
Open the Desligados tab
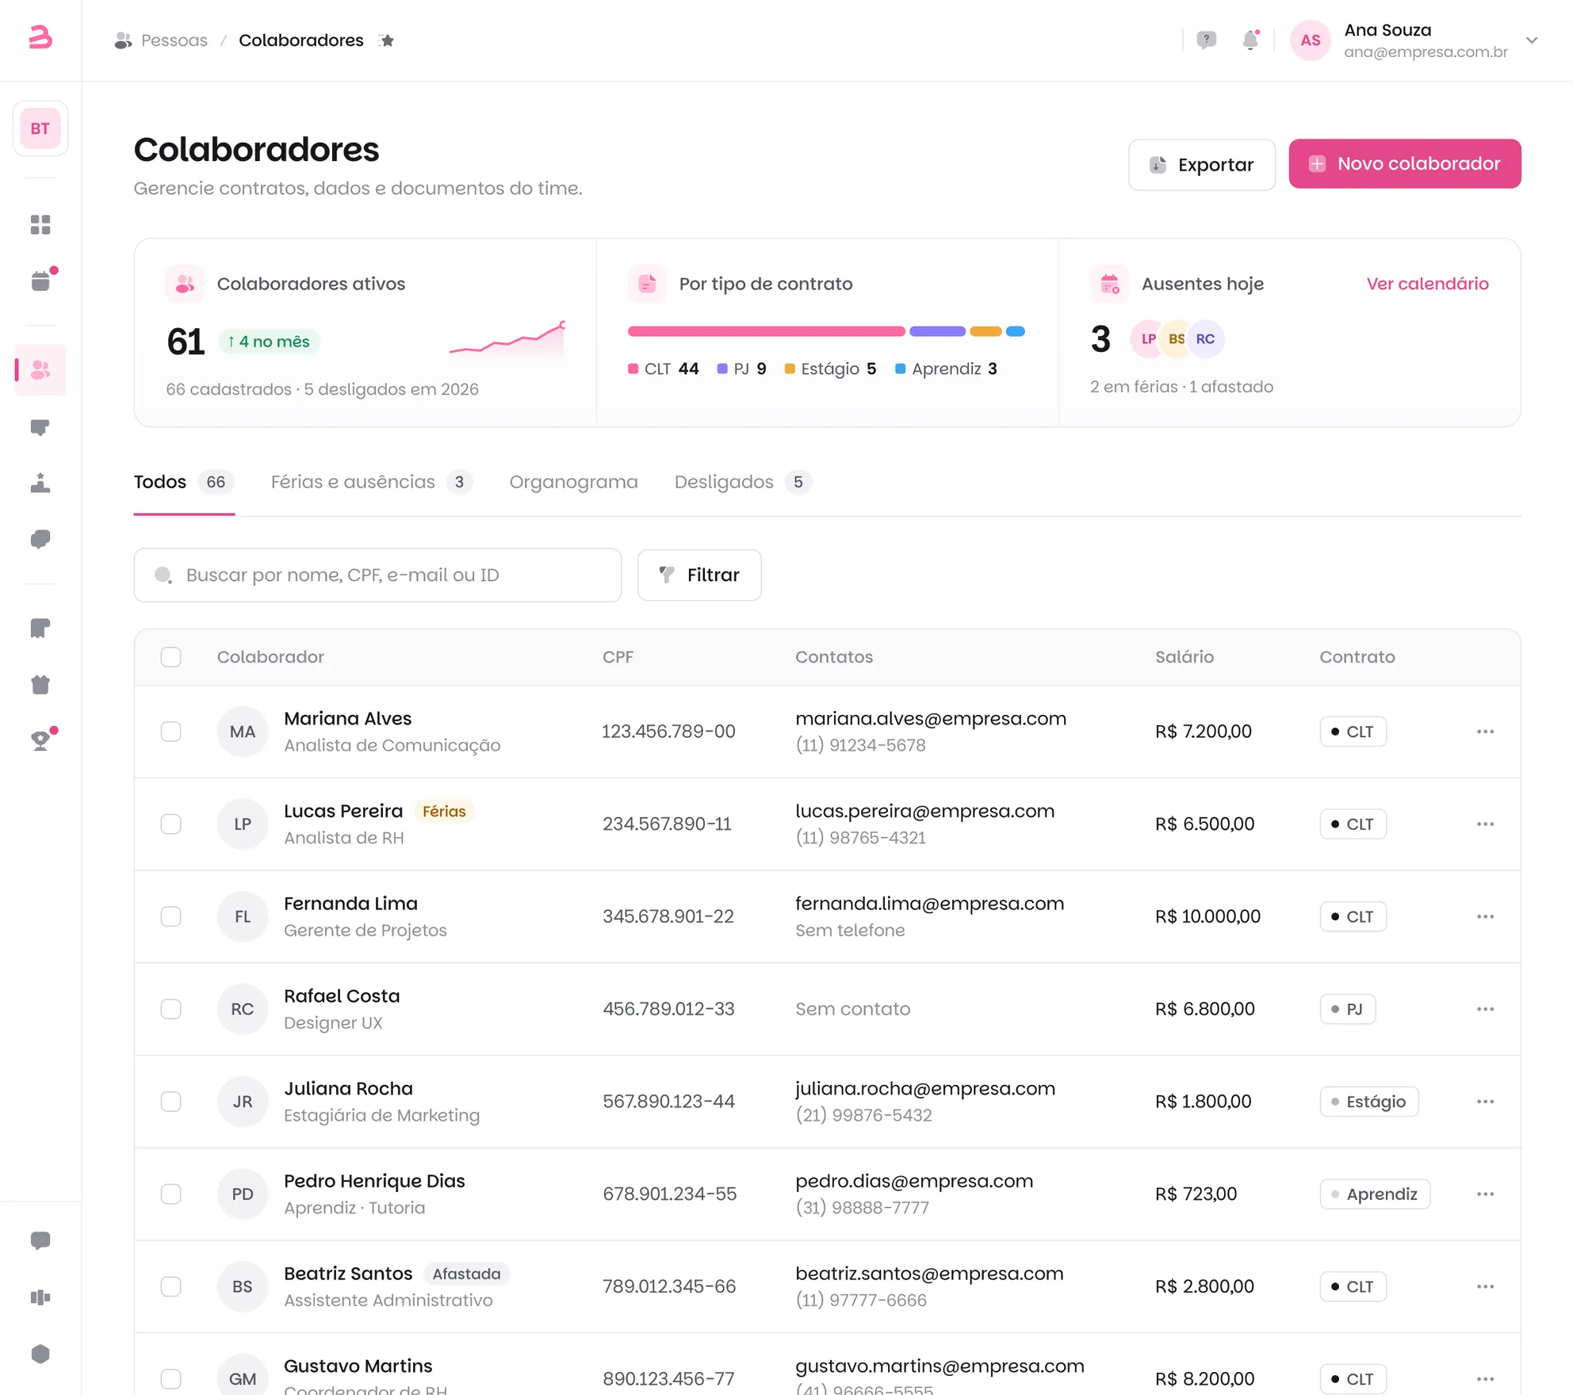point(743,482)
